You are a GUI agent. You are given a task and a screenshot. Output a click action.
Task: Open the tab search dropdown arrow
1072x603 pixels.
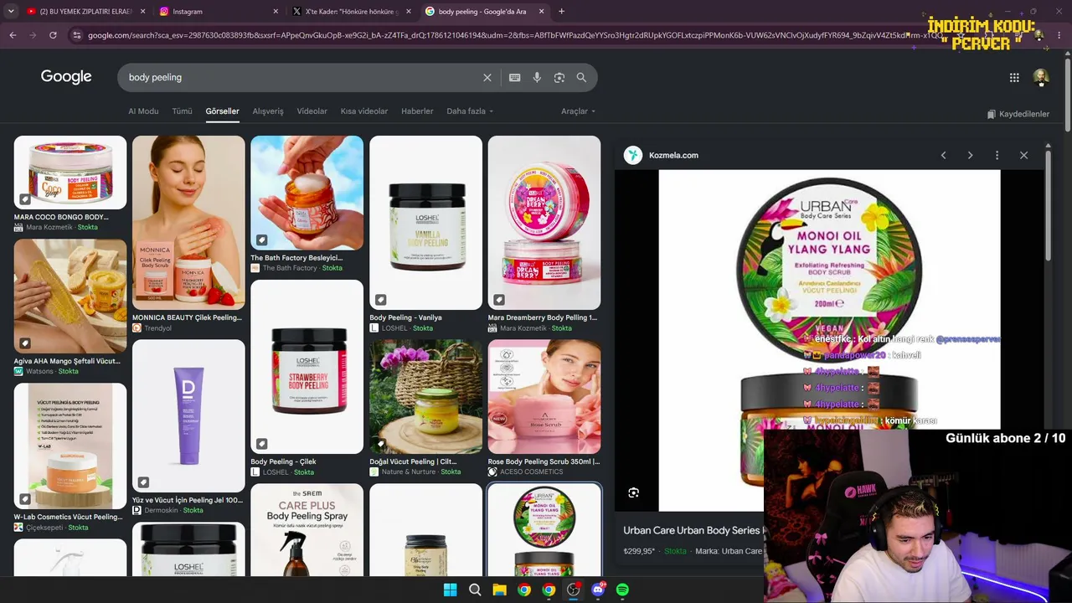click(x=11, y=11)
